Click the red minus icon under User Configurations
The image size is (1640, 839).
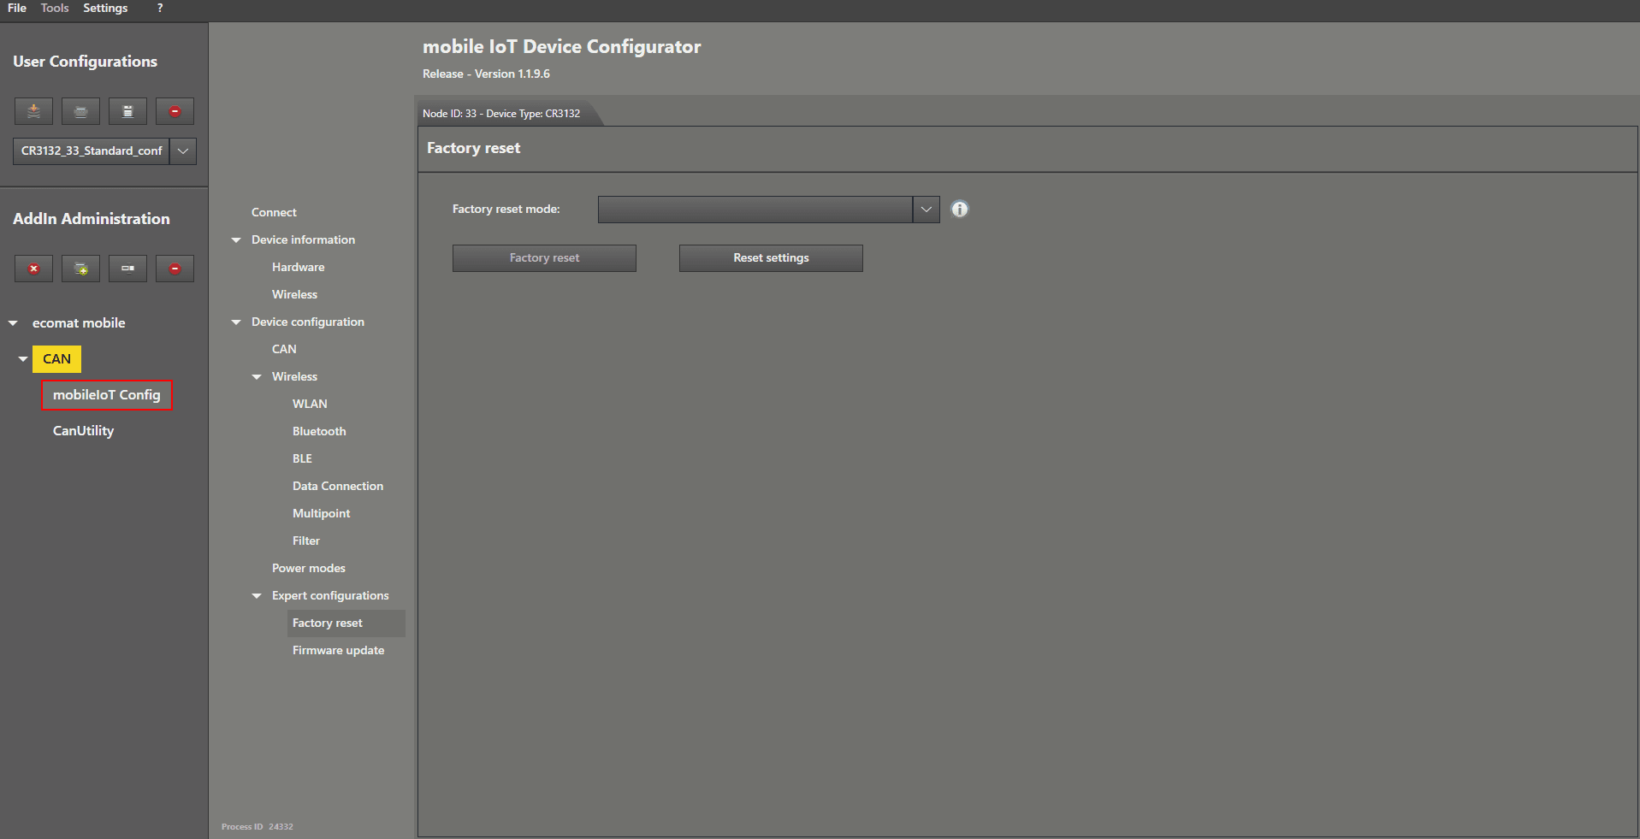(175, 111)
